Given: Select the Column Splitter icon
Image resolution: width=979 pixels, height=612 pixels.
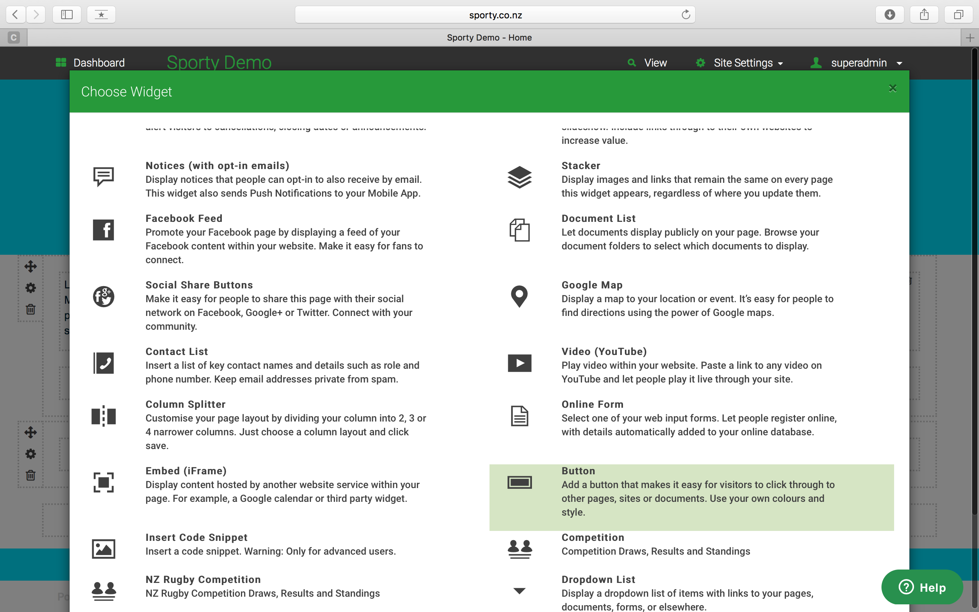Looking at the screenshot, I should click(x=104, y=416).
